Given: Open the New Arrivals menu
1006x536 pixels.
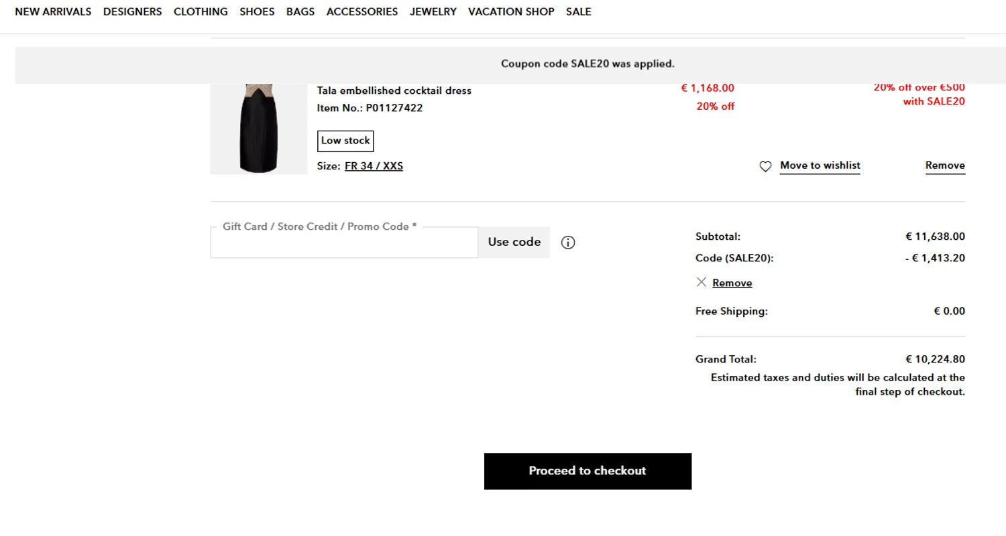Looking at the screenshot, I should (53, 11).
